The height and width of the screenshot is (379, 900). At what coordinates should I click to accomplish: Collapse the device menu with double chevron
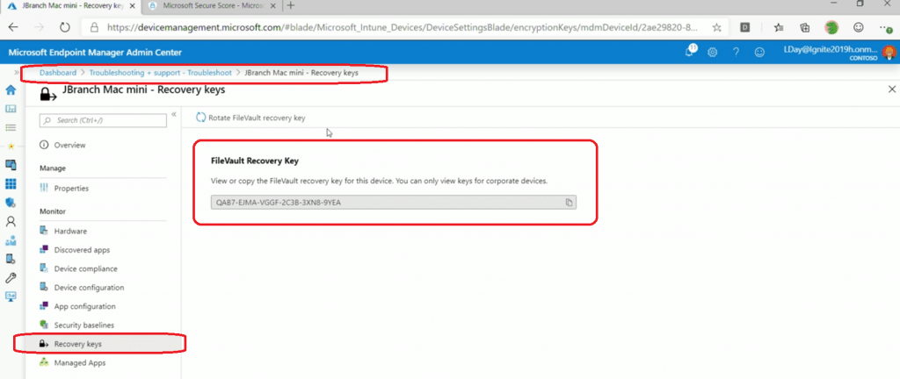[174, 114]
